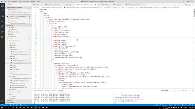Image resolution: width=195 pixels, height=109 pixels.
Task: Maximize the terminal panel with the up chevron
Action: pyautogui.click(x=189, y=90)
